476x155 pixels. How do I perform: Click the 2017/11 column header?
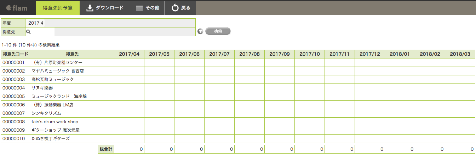point(340,54)
